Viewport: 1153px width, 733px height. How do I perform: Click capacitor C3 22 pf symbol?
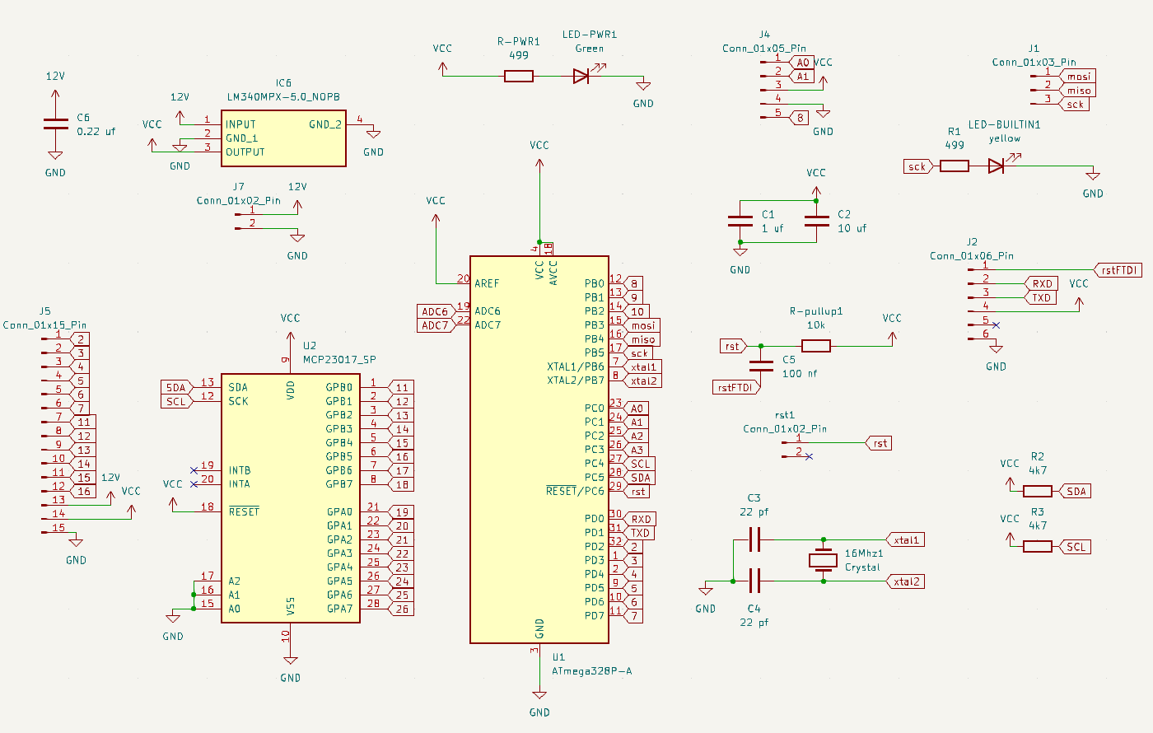coord(754,540)
